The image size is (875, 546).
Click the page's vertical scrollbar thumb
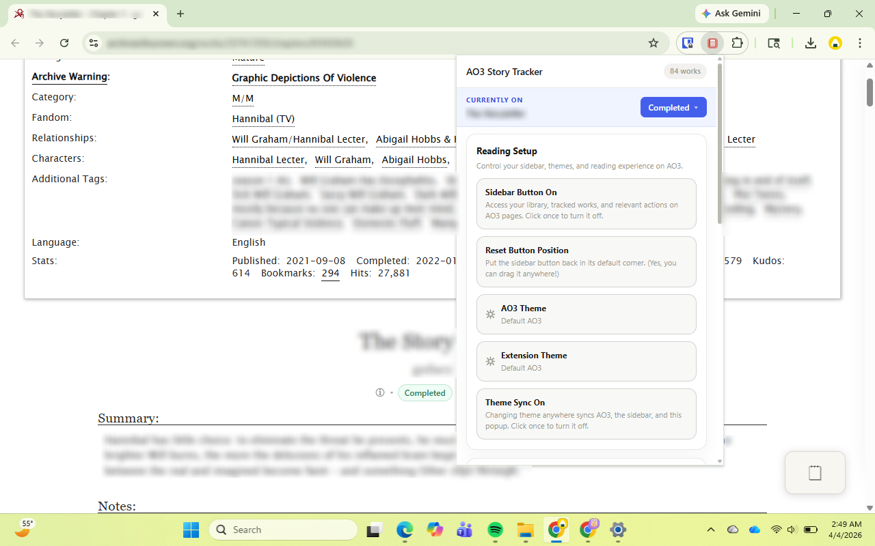click(870, 92)
